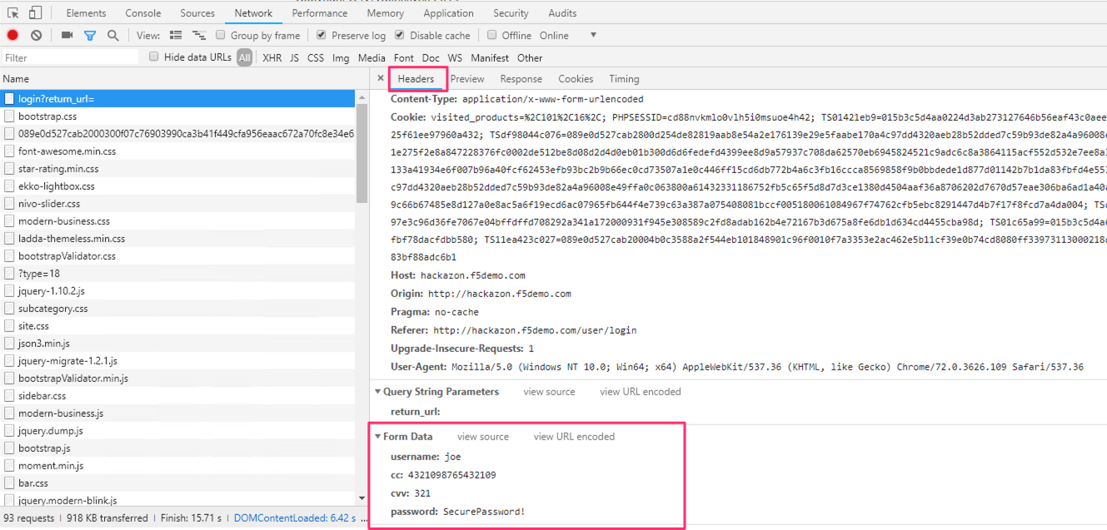The width and height of the screenshot is (1107, 530).
Task: Activate the inspect element picker icon
Action: [13, 12]
